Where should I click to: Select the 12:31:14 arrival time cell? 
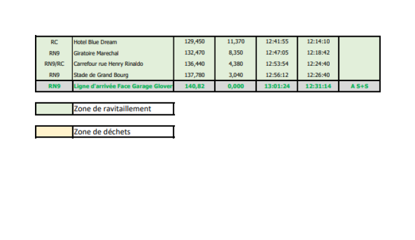coord(318,87)
